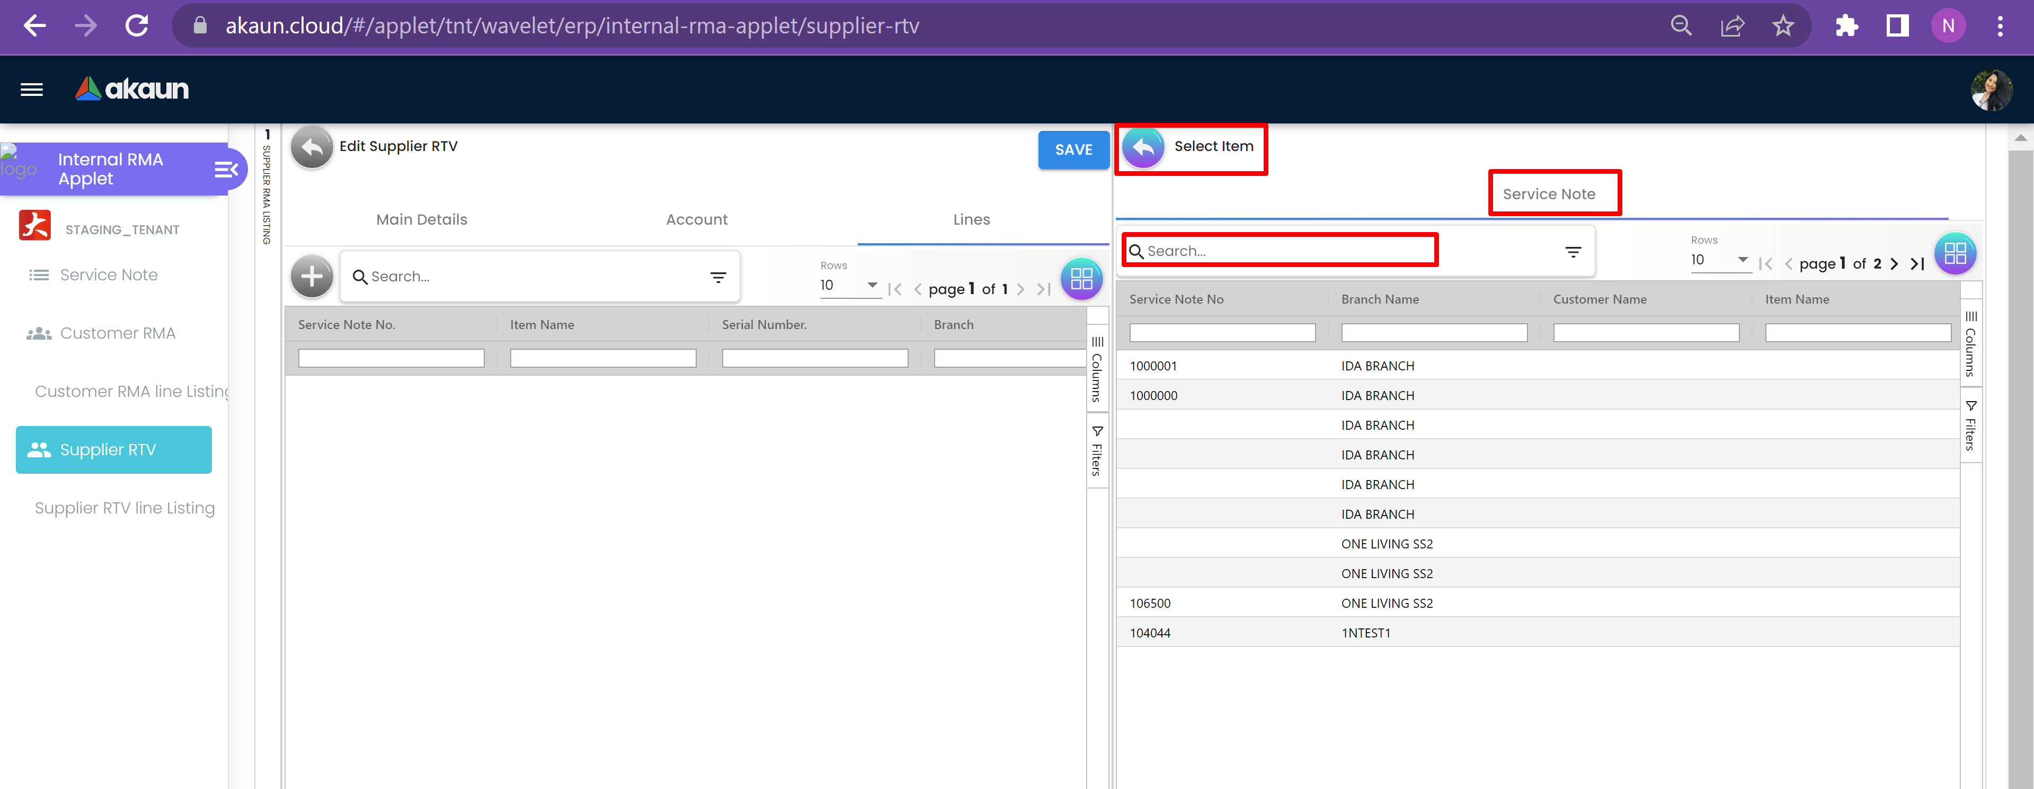Open Customer RMA in sidebar
This screenshot has height=789, width=2034.
pos(117,333)
